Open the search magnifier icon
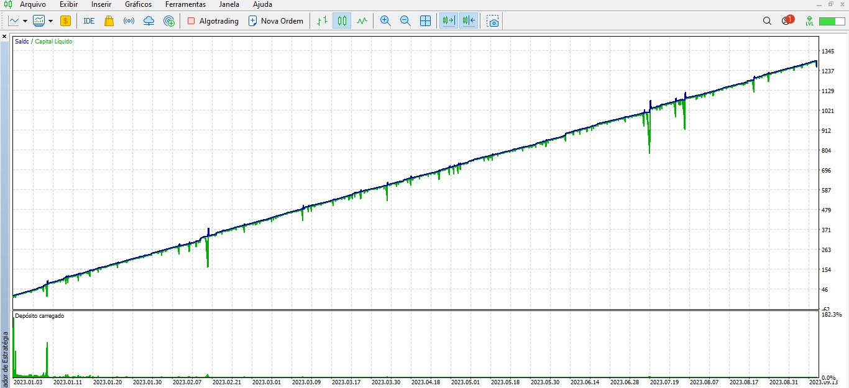The width and height of the screenshot is (849, 388). click(767, 20)
